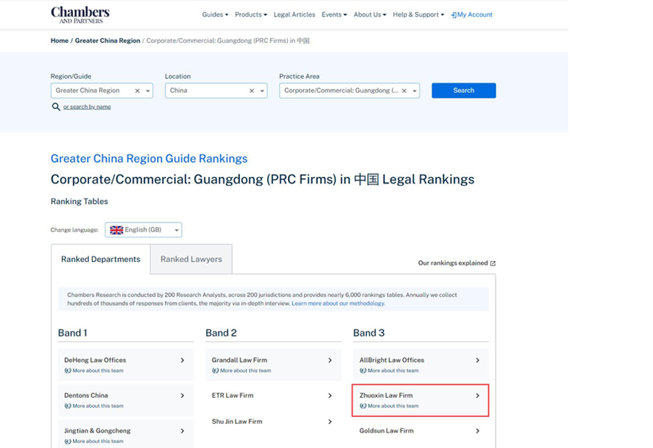
Task: Open Jingtian & Gongcheng chevron arrow
Action: (x=183, y=431)
